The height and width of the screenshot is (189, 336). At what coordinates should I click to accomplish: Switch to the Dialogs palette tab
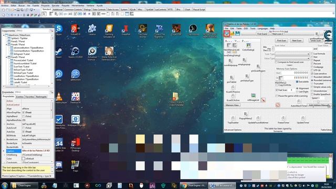87,9
